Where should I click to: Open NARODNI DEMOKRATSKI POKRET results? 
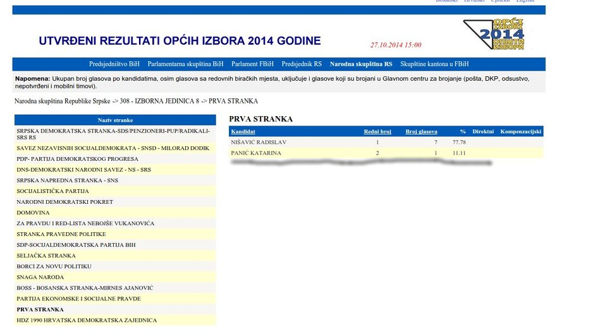(64, 202)
